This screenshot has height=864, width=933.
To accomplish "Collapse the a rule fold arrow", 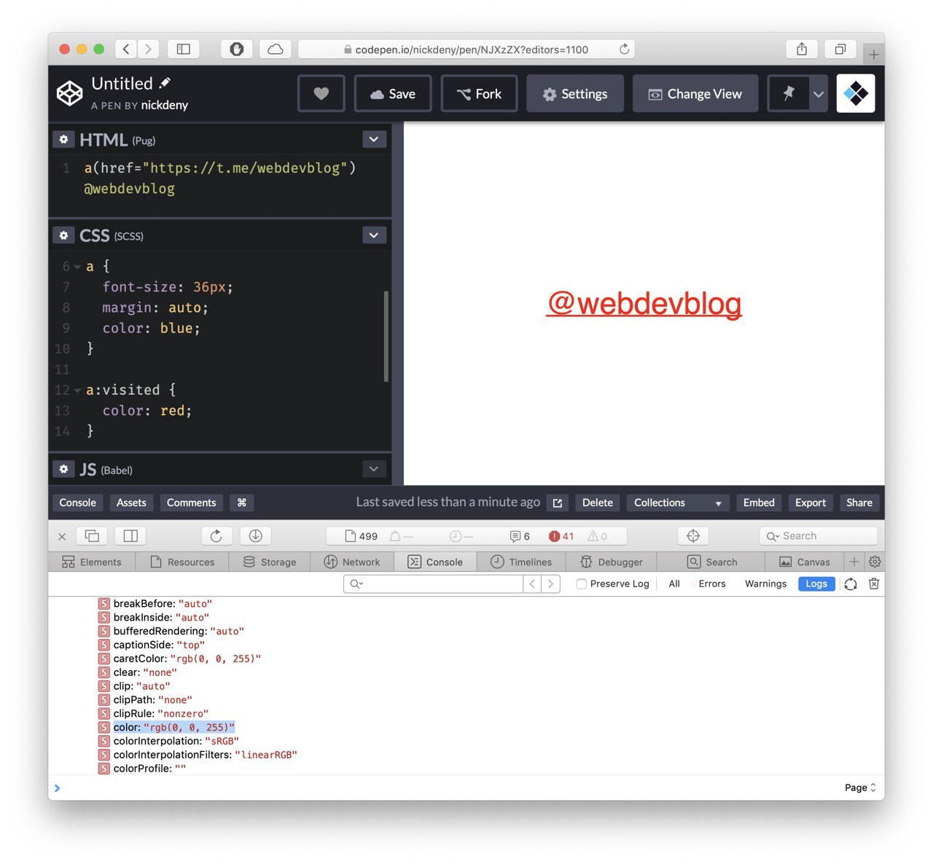I will 77,267.
